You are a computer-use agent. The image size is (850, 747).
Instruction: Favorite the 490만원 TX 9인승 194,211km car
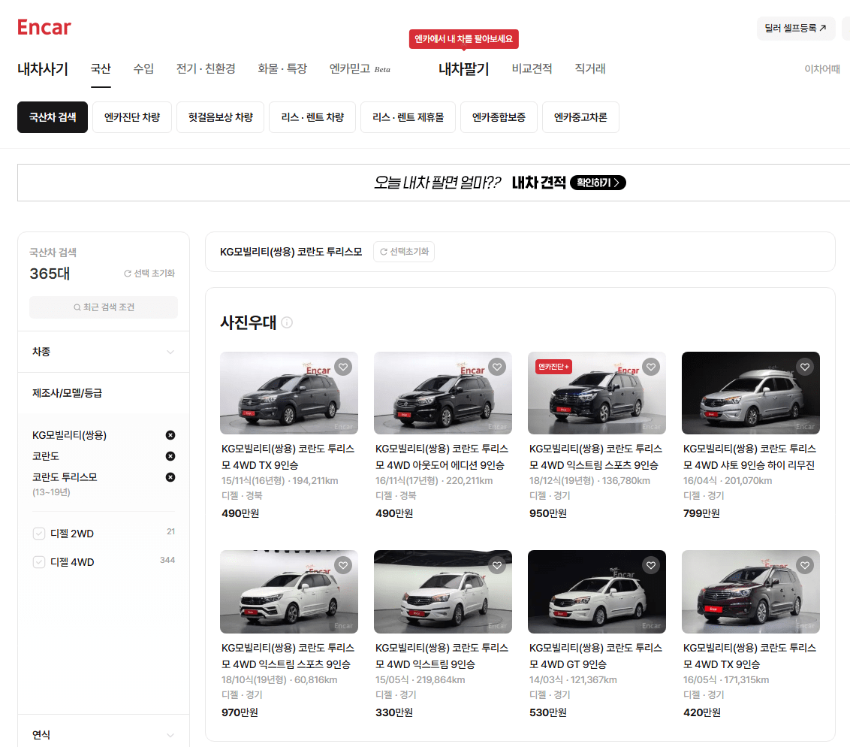(x=343, y=367)
